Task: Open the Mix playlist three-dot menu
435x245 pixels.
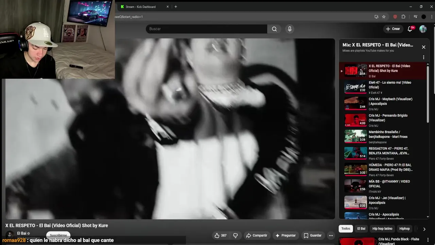Action: point(423,58)
